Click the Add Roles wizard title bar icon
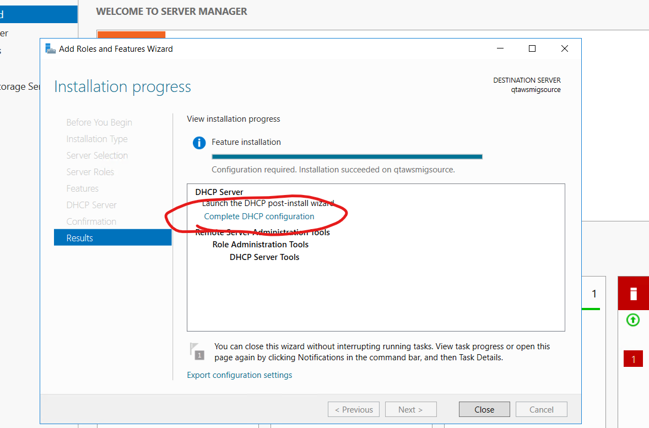This screenshot has width=649, height=428. tap(51, 48)
